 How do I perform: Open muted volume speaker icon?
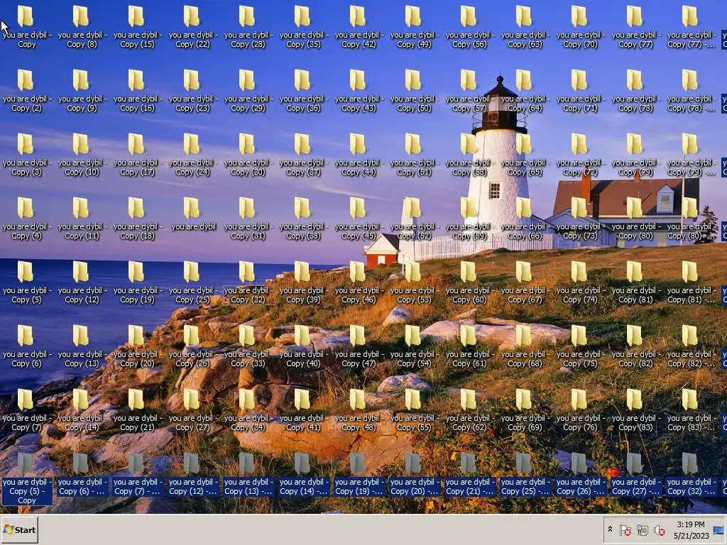[659, 529]
